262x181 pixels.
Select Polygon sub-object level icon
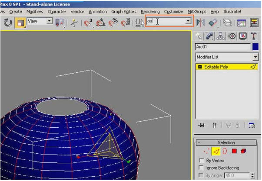[234, 151]
